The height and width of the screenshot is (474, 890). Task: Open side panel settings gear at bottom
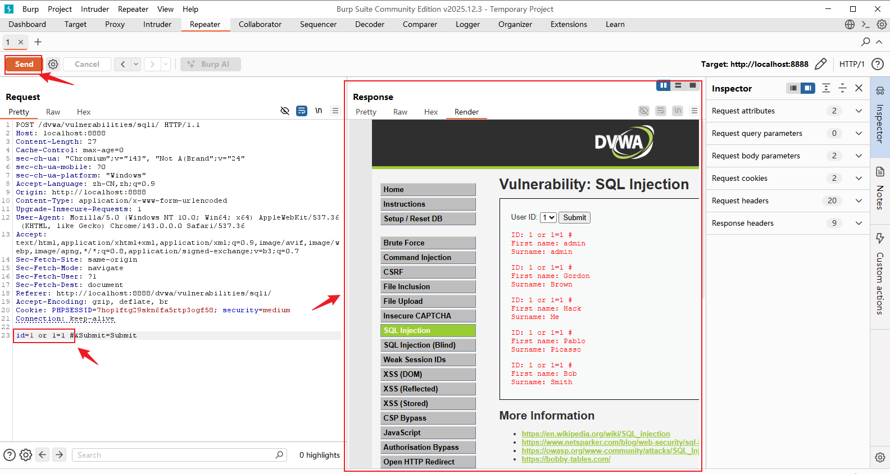pyautogui.click(x=880, y=457)
